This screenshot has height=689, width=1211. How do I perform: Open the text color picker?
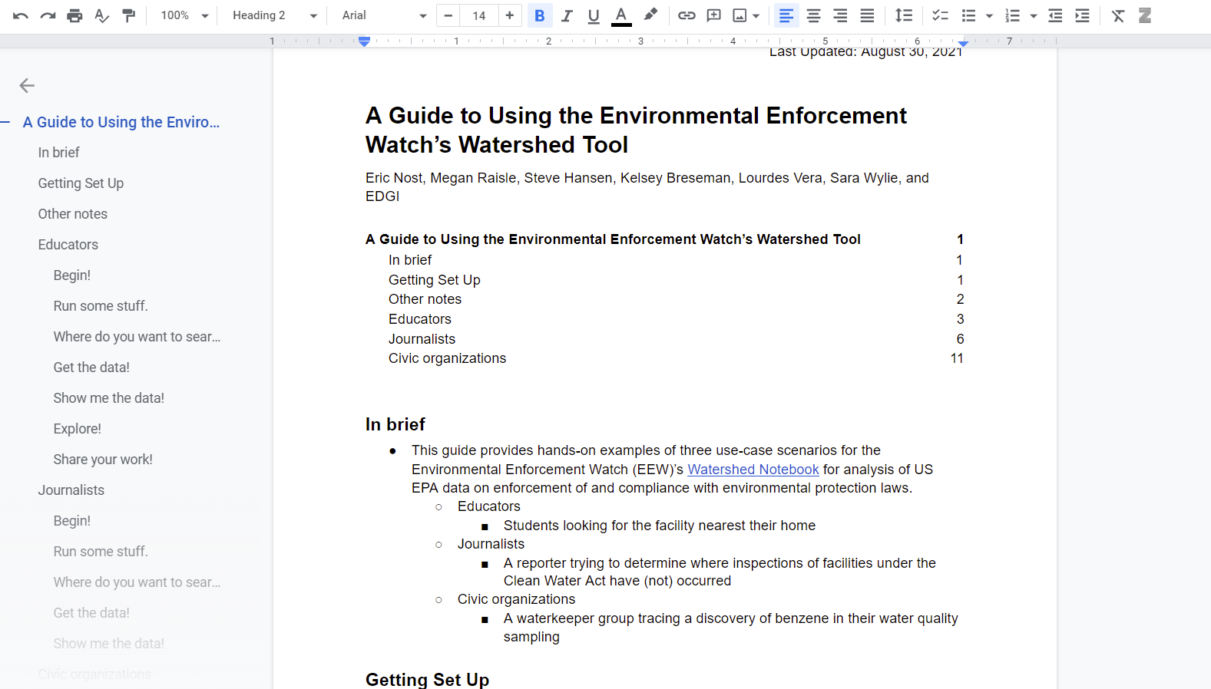(621, 15)
